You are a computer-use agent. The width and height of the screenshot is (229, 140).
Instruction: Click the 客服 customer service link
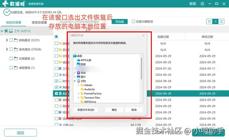tap(192, 4)
